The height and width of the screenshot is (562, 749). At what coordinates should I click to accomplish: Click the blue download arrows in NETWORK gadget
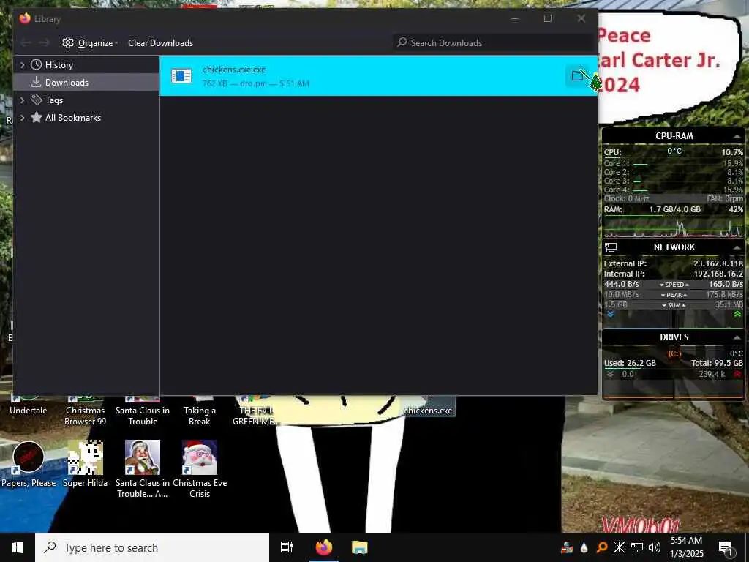point(610,315)
